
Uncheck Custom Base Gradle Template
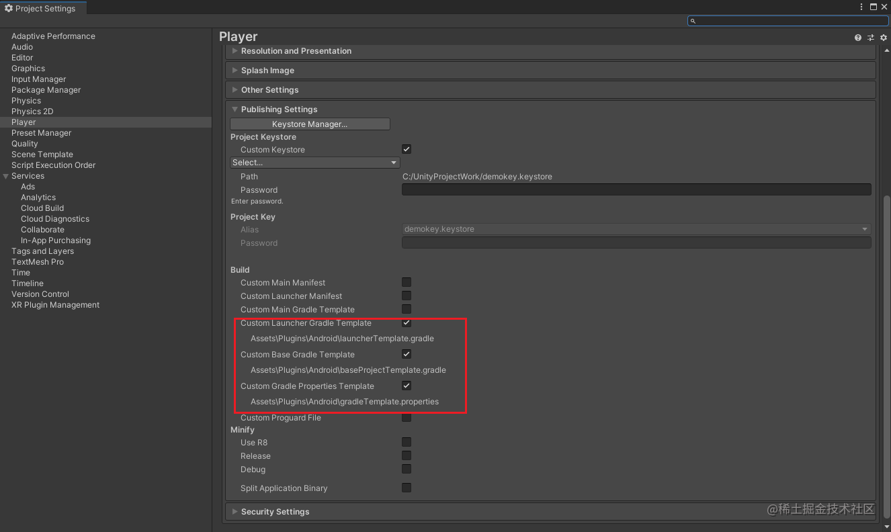coord(407,354)
